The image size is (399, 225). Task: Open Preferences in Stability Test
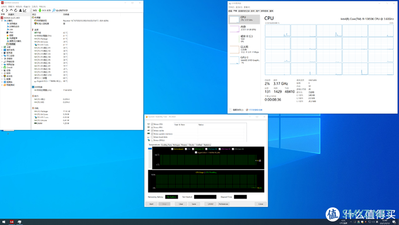point(224,204)
